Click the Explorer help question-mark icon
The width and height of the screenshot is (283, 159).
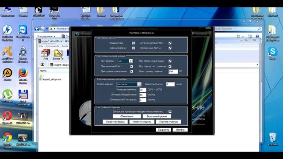pos(257,36)
